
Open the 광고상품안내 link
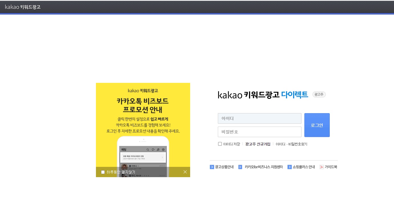tap(224, 167)
